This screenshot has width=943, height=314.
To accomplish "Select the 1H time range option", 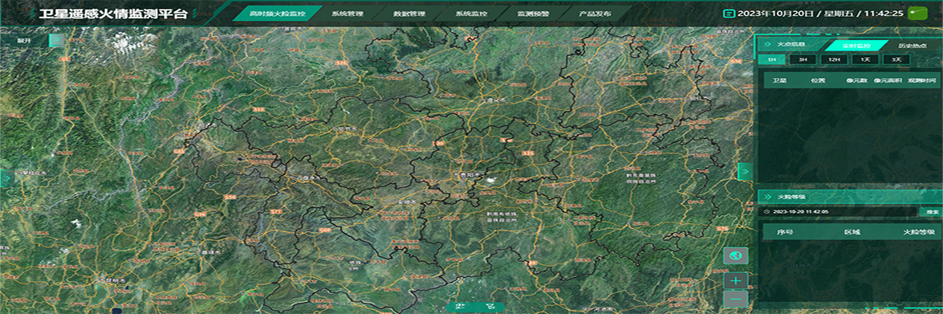I will coord(771,59).
